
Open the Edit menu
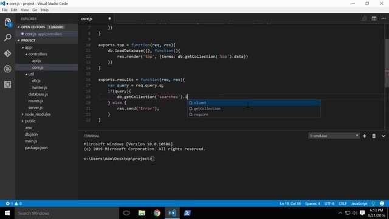tap(14, 10)
